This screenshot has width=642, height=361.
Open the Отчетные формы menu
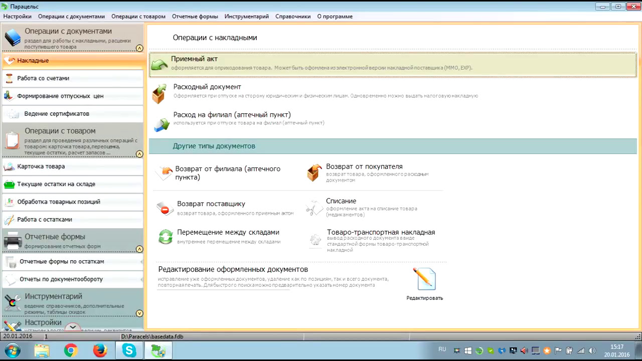pos(195,17)
